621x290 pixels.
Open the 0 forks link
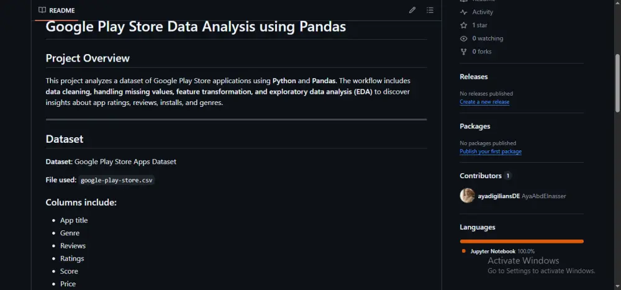(482, 52)
